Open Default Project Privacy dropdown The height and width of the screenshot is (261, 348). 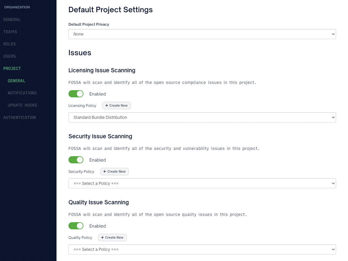(202, 34)
